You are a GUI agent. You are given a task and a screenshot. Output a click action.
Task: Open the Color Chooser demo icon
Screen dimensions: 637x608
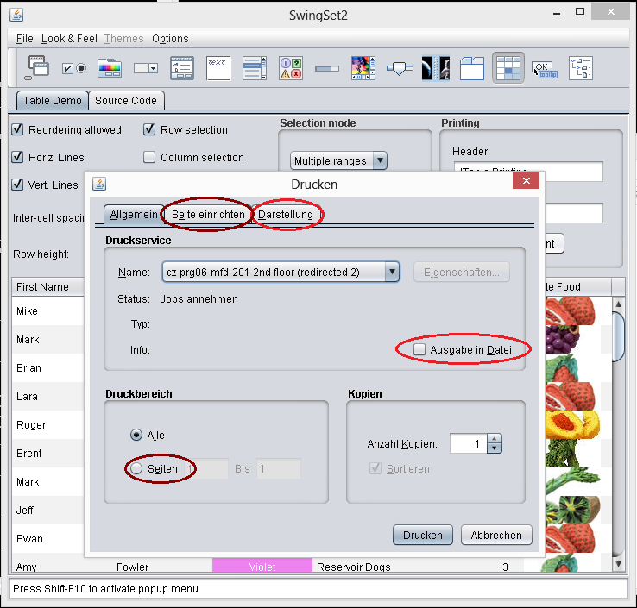[x=110, y=67]
